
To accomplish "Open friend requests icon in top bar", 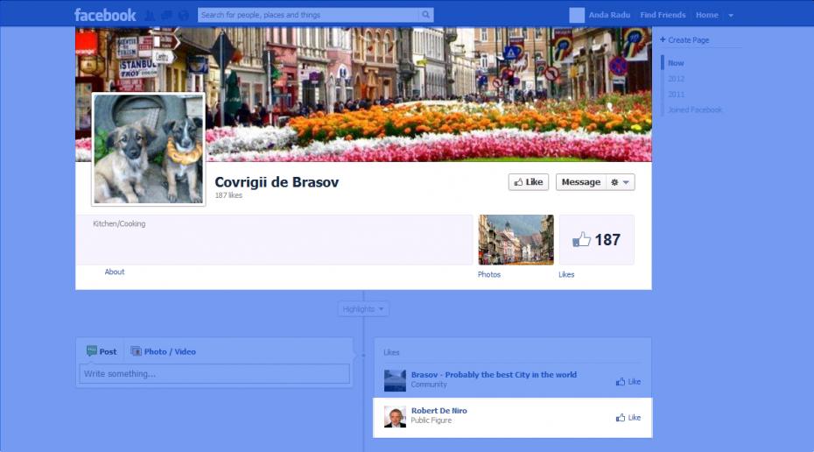I will [150, 16].
